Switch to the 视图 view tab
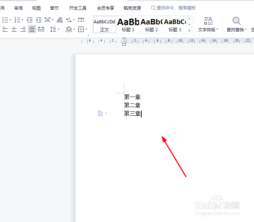 (36, 8)
